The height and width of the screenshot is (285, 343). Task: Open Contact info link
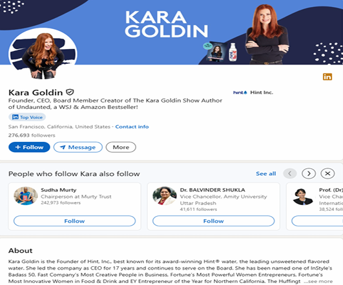pos(132,126)
